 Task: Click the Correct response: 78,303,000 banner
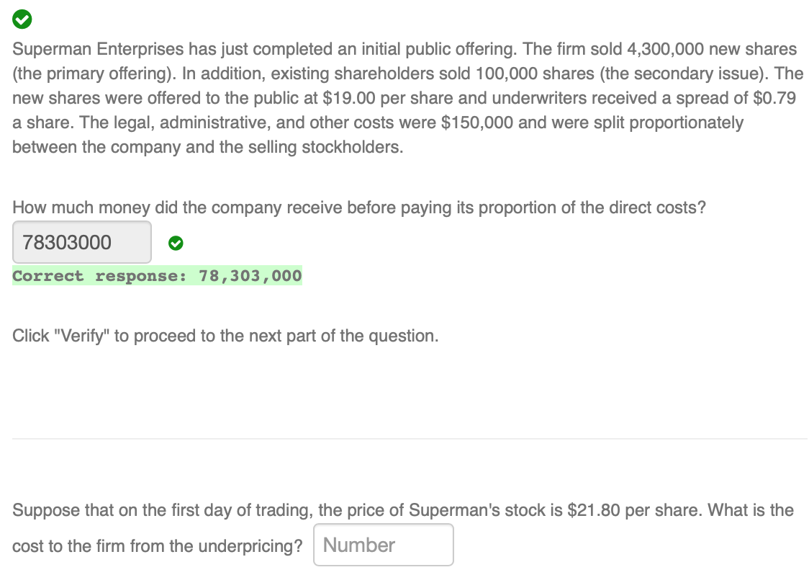click(x=157, y=275)
